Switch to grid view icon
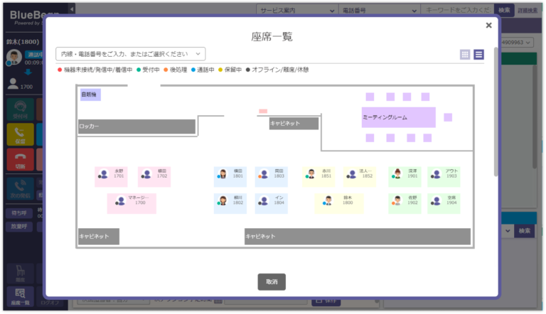 [x=465, y=54]
